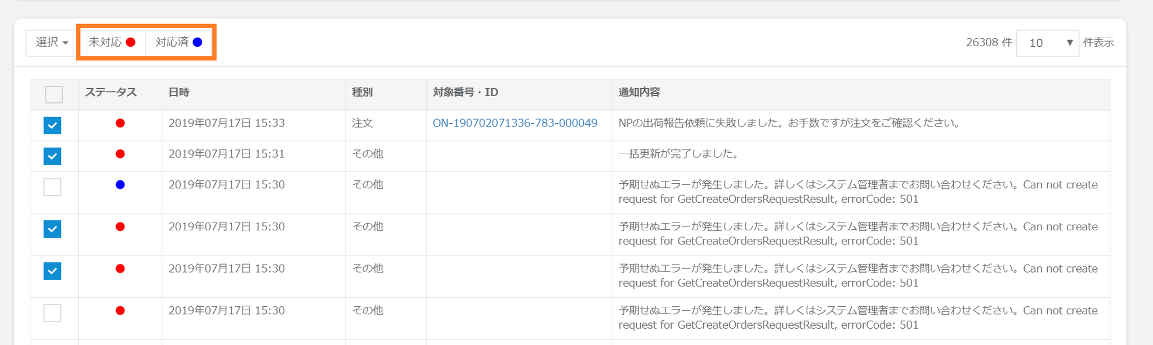The width and height of the screenshot is (1153, 345).
Task: Click the 種別 column header
Action: (362, 93)
